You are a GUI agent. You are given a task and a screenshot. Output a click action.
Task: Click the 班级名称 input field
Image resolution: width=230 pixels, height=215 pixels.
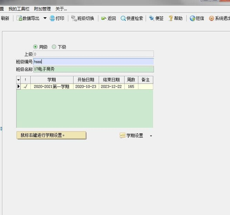pos(93,69)
